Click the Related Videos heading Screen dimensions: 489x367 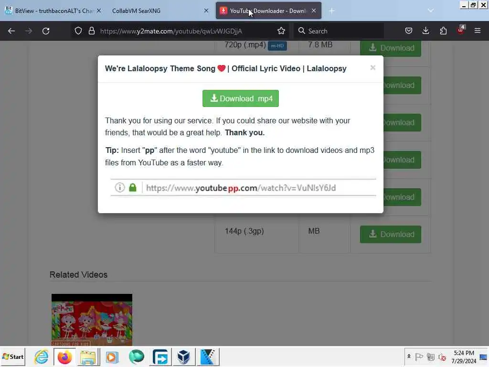78,275
